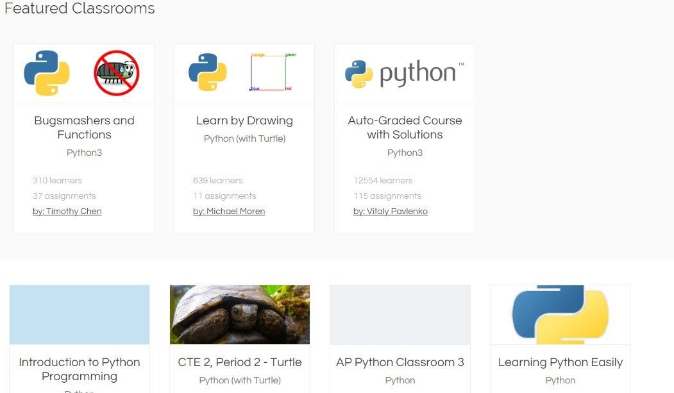674x393 pixels.
Task: Open author link by: Vitaly Pavlenko
Action: [x=391, y=212]
